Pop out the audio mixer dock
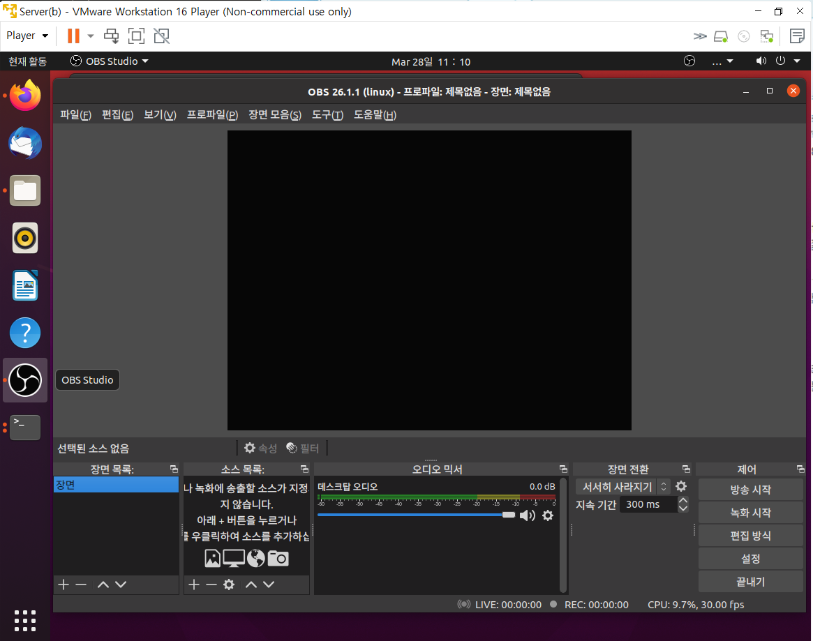 click(x=563, y=469)
